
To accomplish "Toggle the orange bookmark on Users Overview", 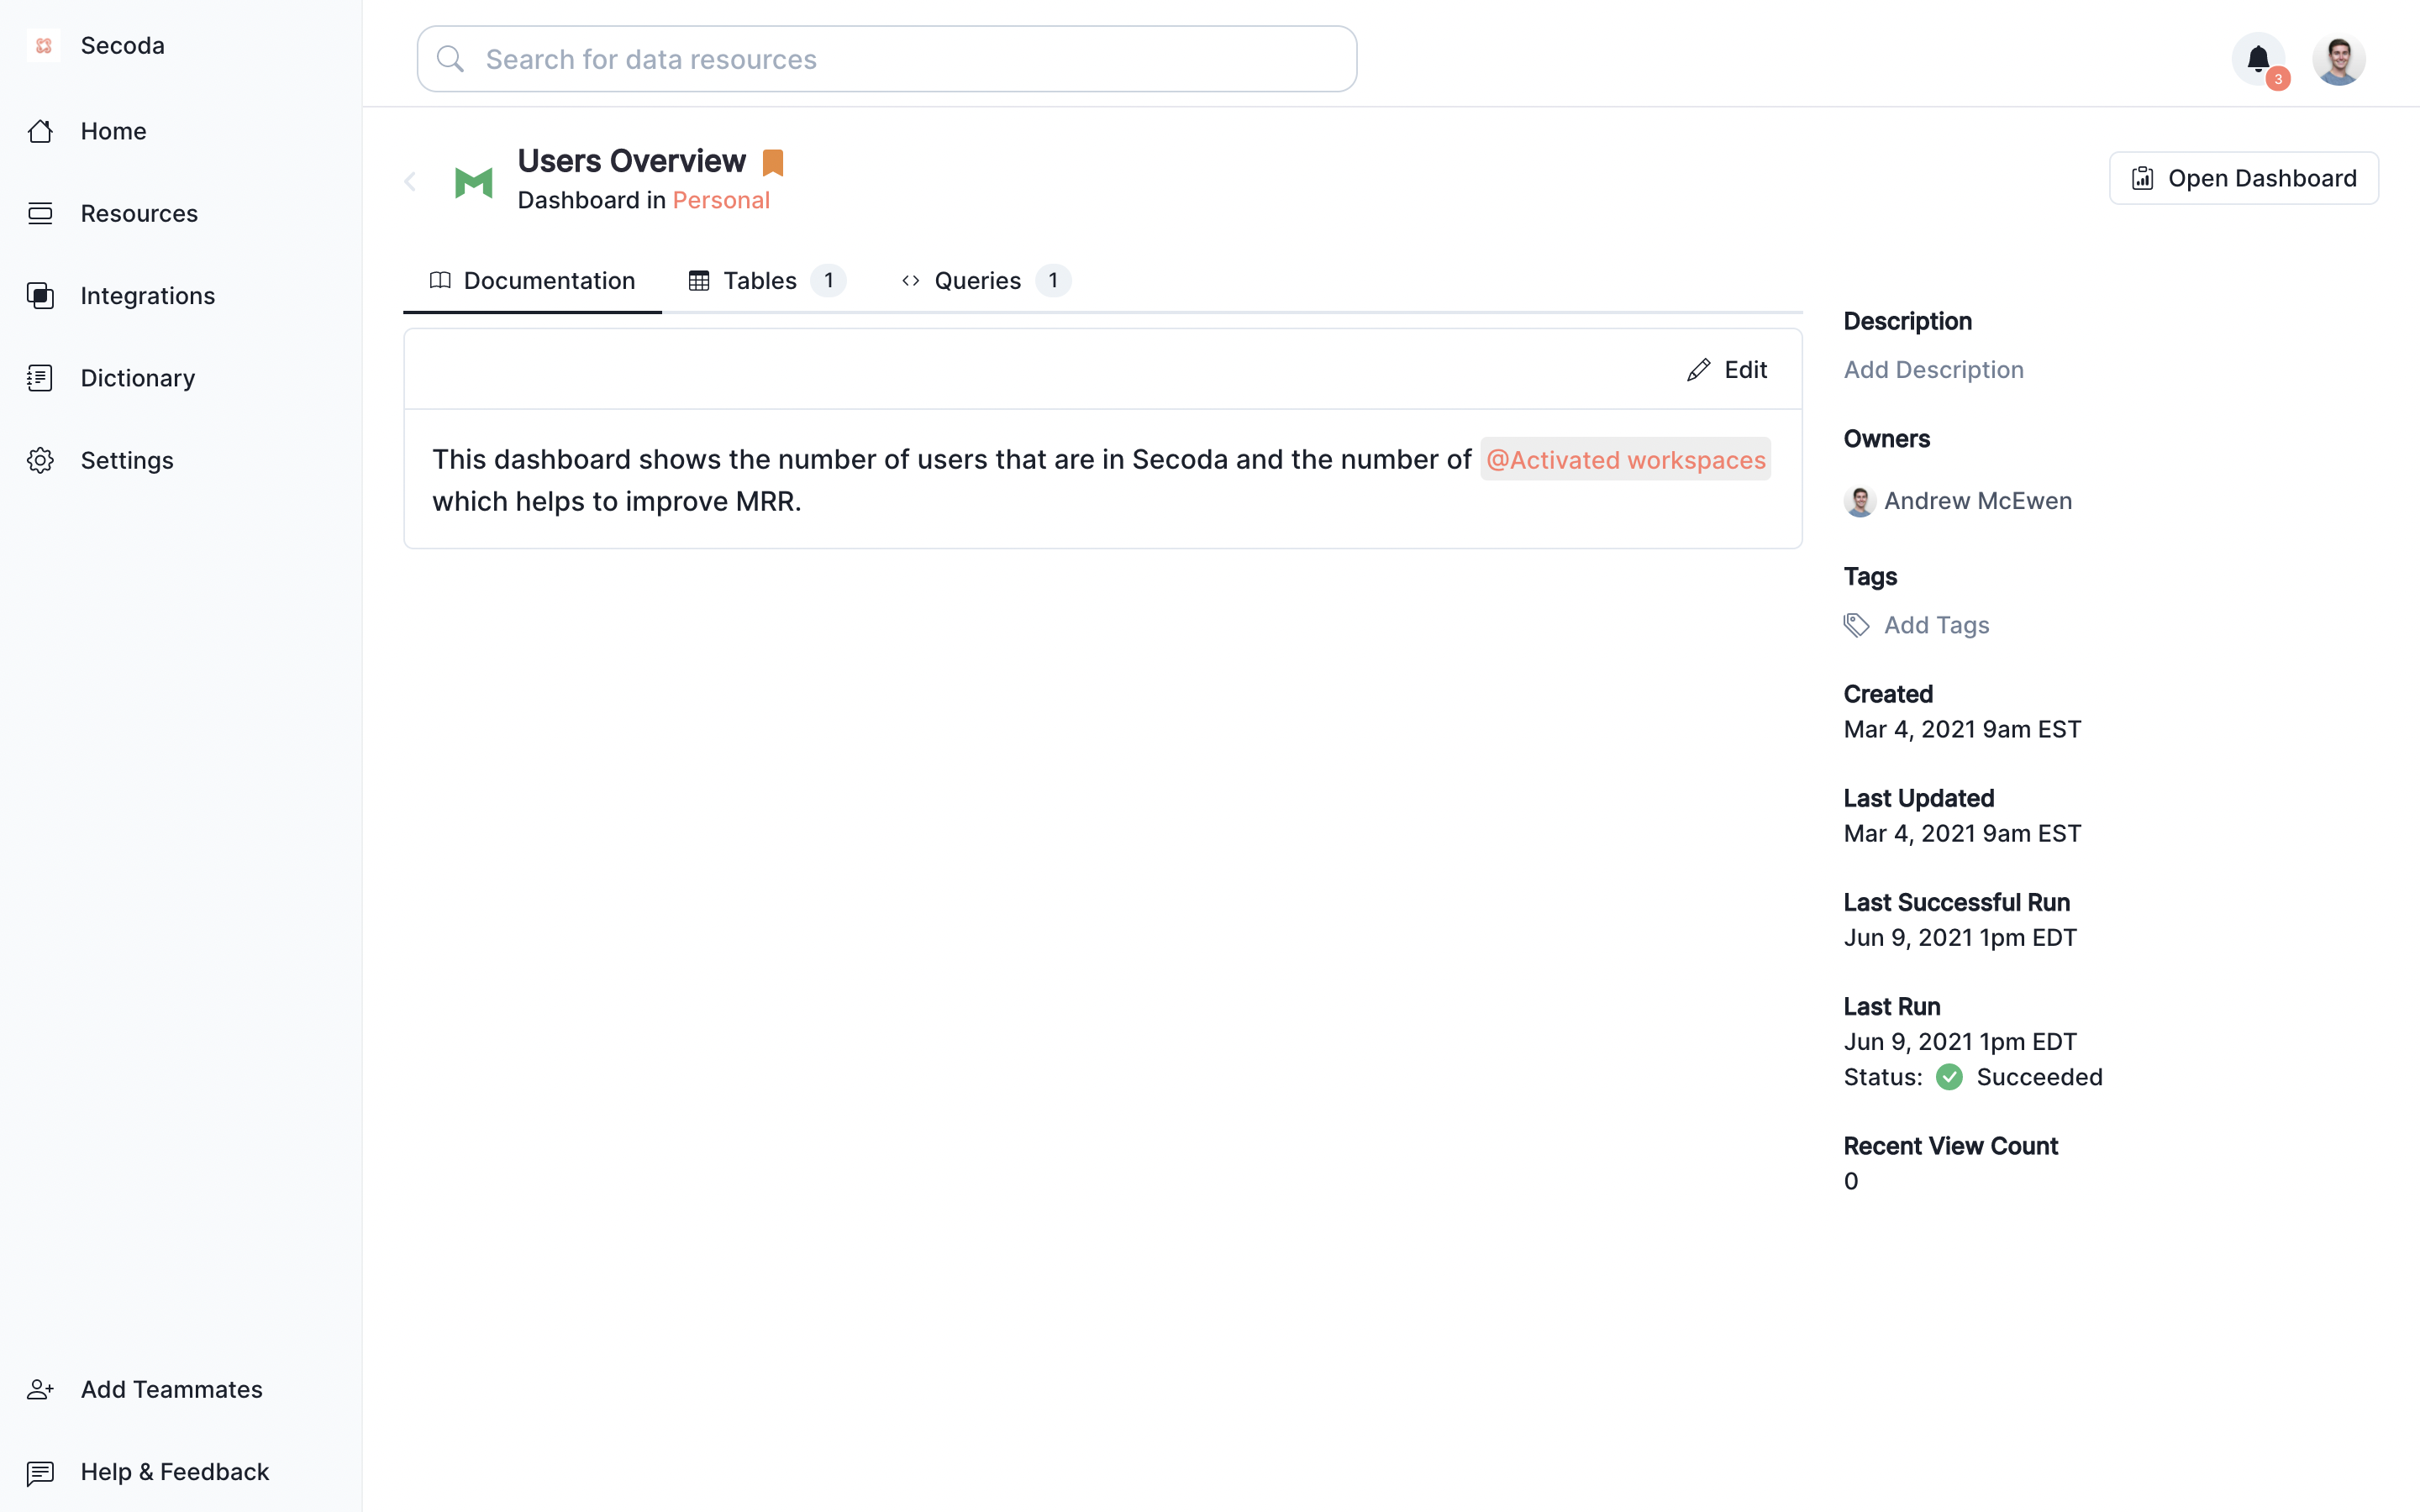I will 773,162.
